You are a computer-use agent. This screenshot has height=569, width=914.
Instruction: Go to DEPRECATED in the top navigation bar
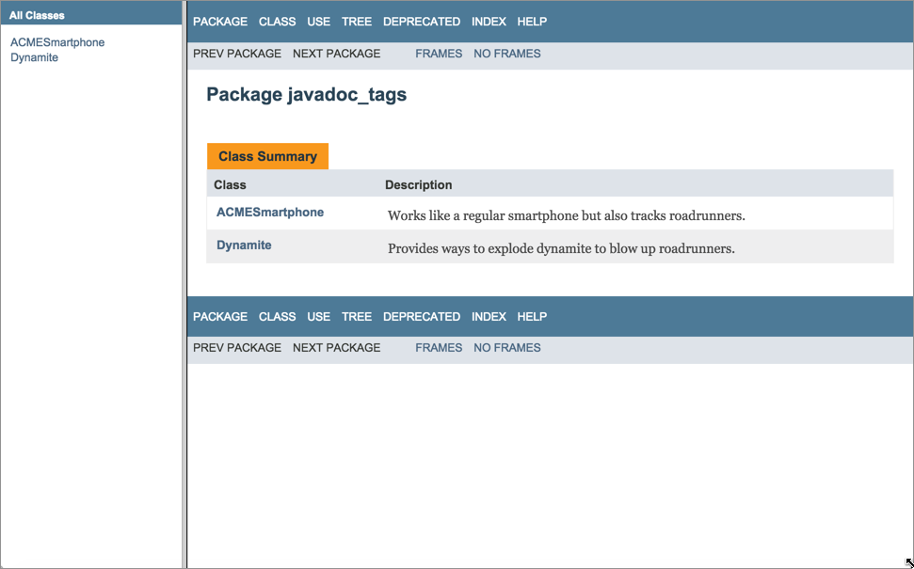point(421,22)
